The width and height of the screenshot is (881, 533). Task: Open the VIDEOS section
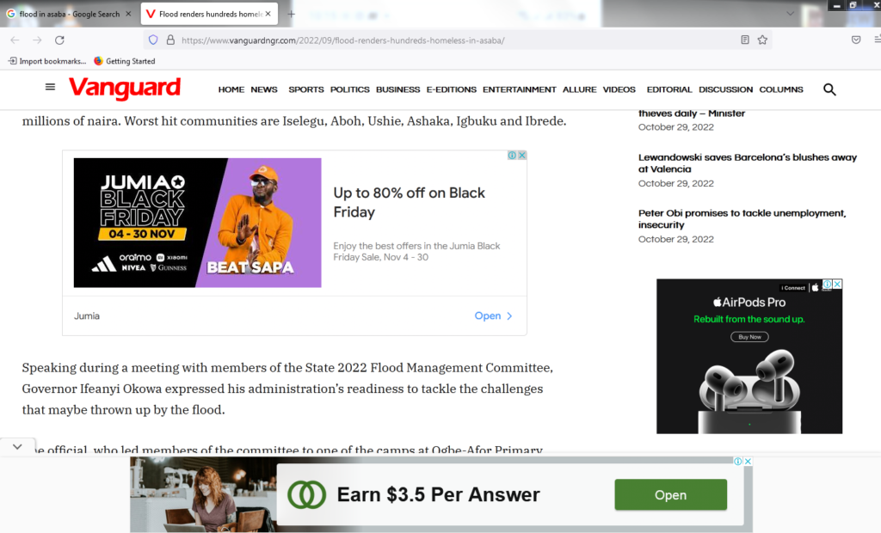pyautogui.click(x=619, y=89)
